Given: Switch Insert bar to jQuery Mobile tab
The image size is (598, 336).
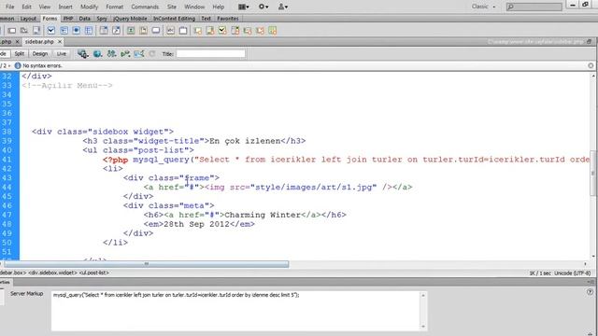Looking at the screenshot, I should tap(130, 19).
